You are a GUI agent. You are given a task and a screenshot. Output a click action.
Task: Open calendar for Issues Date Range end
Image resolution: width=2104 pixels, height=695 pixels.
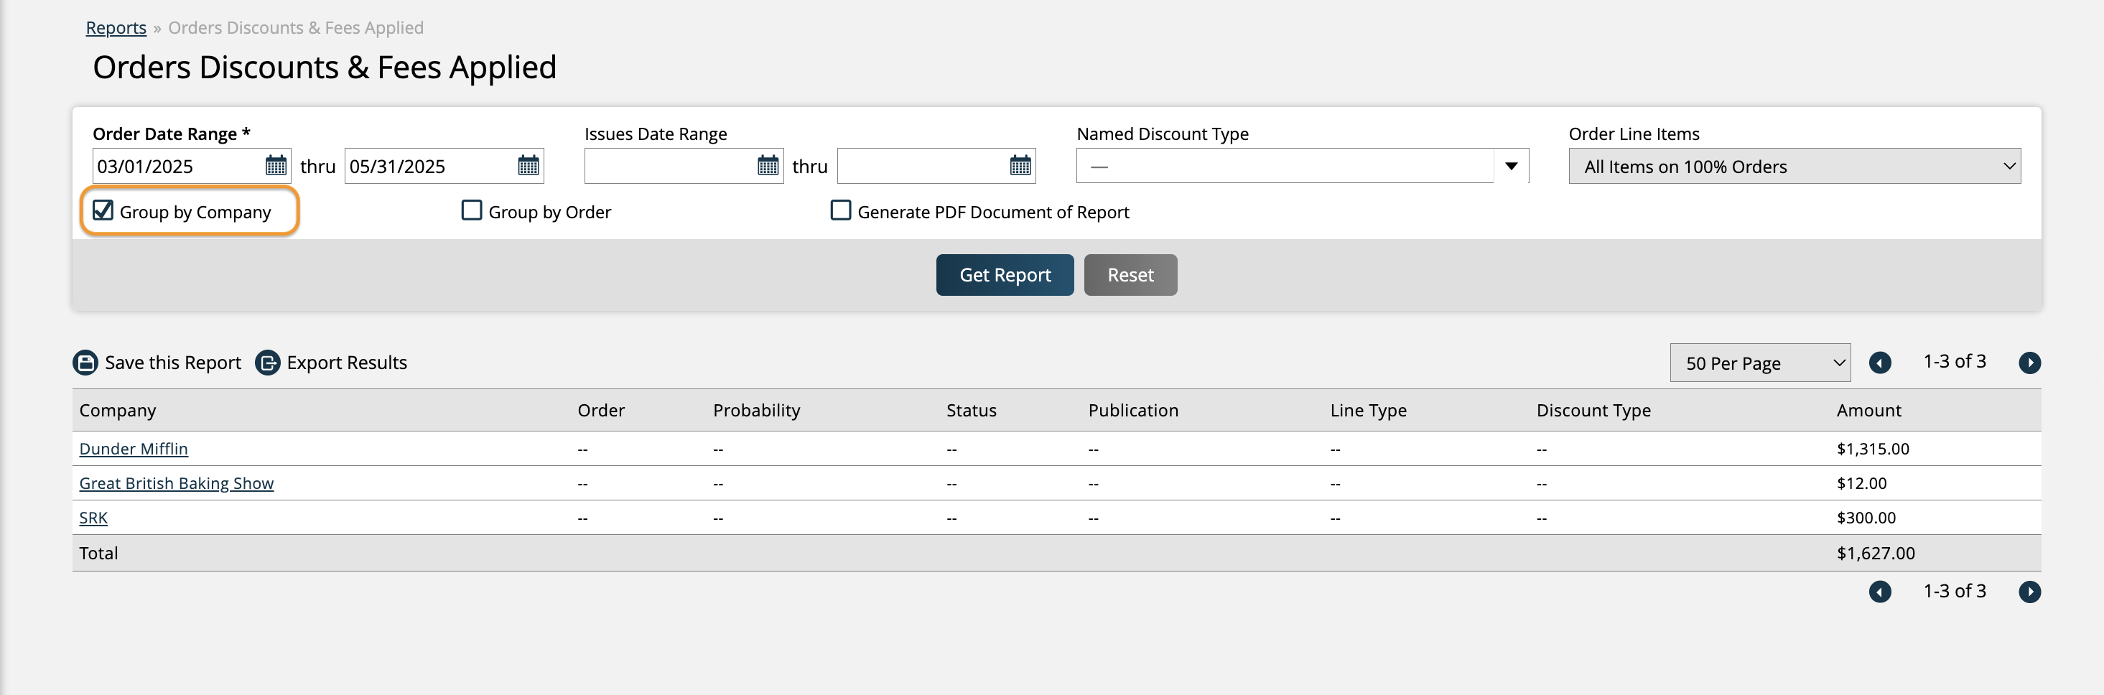click(1020, 166)
